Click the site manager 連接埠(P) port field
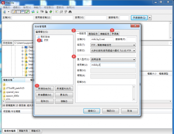Screen dimensions: 174x134 (x=131, y=39)
